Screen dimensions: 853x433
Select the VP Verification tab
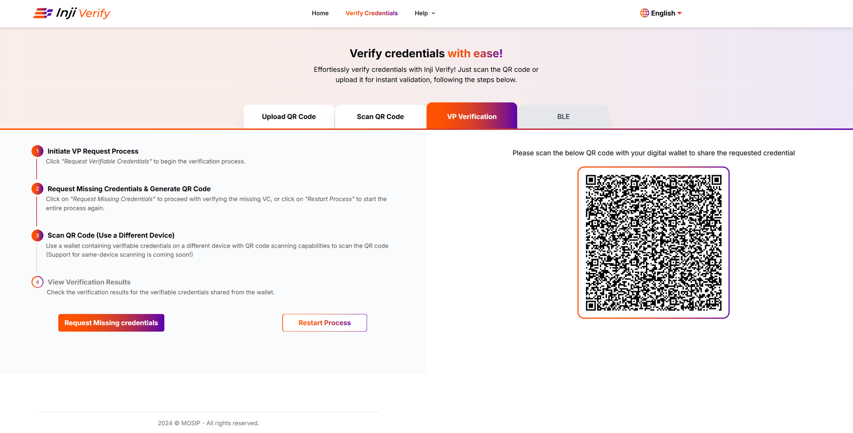472,116
